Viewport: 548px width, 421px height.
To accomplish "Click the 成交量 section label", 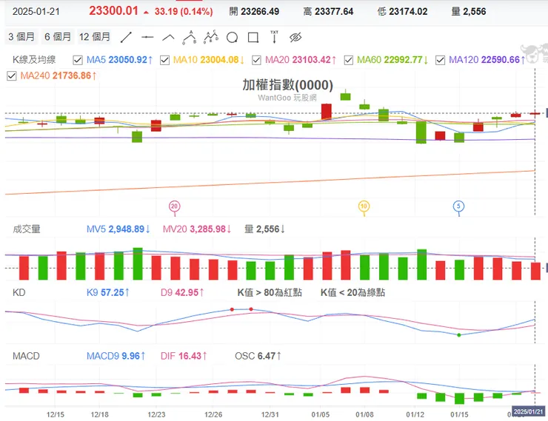I will point(27,229).
